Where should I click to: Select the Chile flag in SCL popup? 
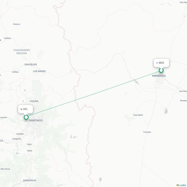[x=21, y=109]
